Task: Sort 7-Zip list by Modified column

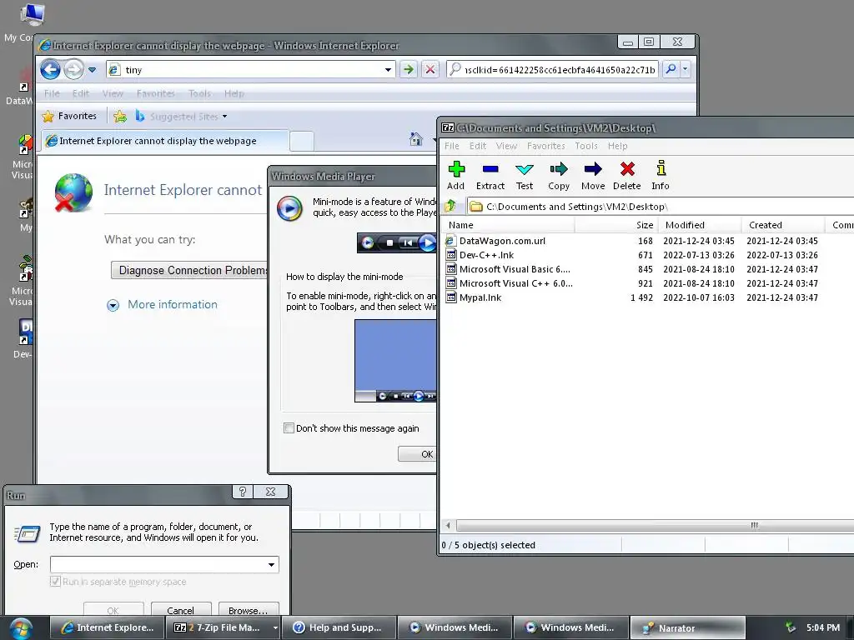Action: (700, 225)
